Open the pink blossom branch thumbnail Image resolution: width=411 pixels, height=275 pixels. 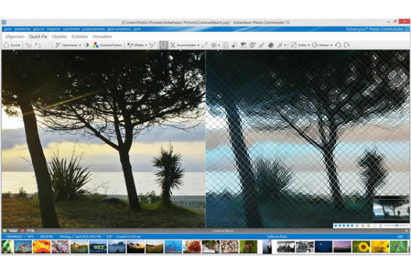(x=60, y=247)
